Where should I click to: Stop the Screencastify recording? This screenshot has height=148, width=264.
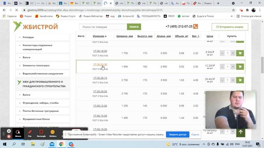click(x=9, y=136)
